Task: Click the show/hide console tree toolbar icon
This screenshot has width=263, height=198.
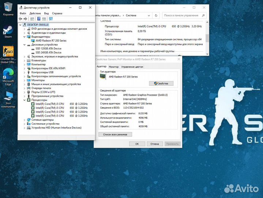Action: (32, 19)
